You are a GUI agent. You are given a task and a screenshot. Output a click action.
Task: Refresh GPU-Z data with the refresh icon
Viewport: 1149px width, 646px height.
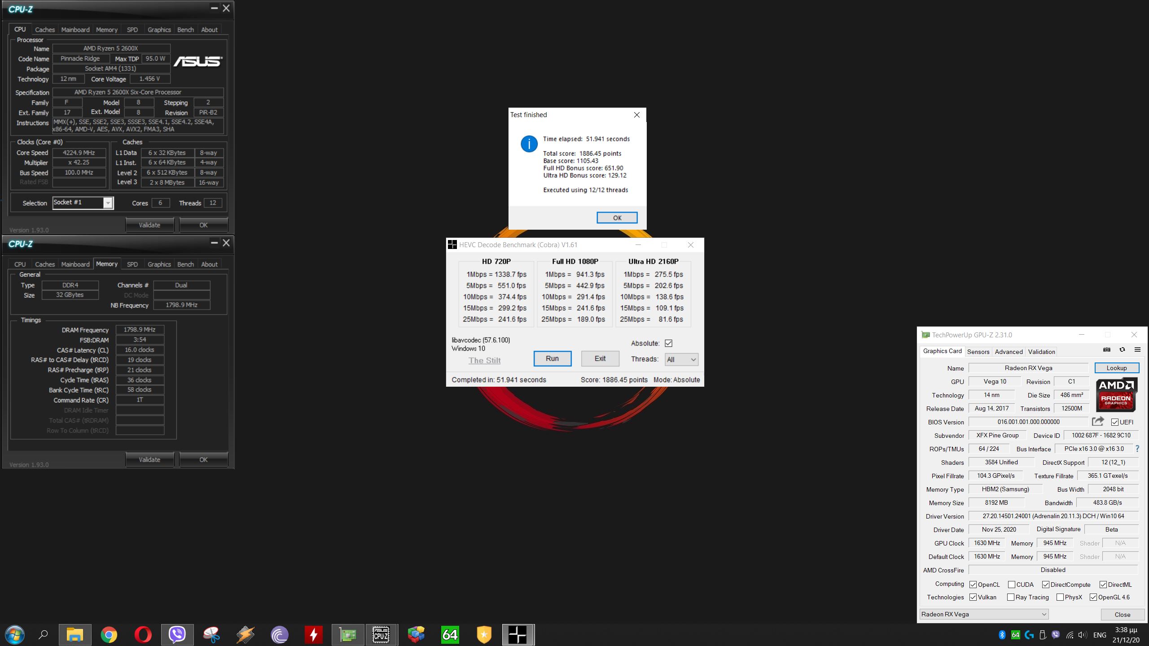(1122, 349)
